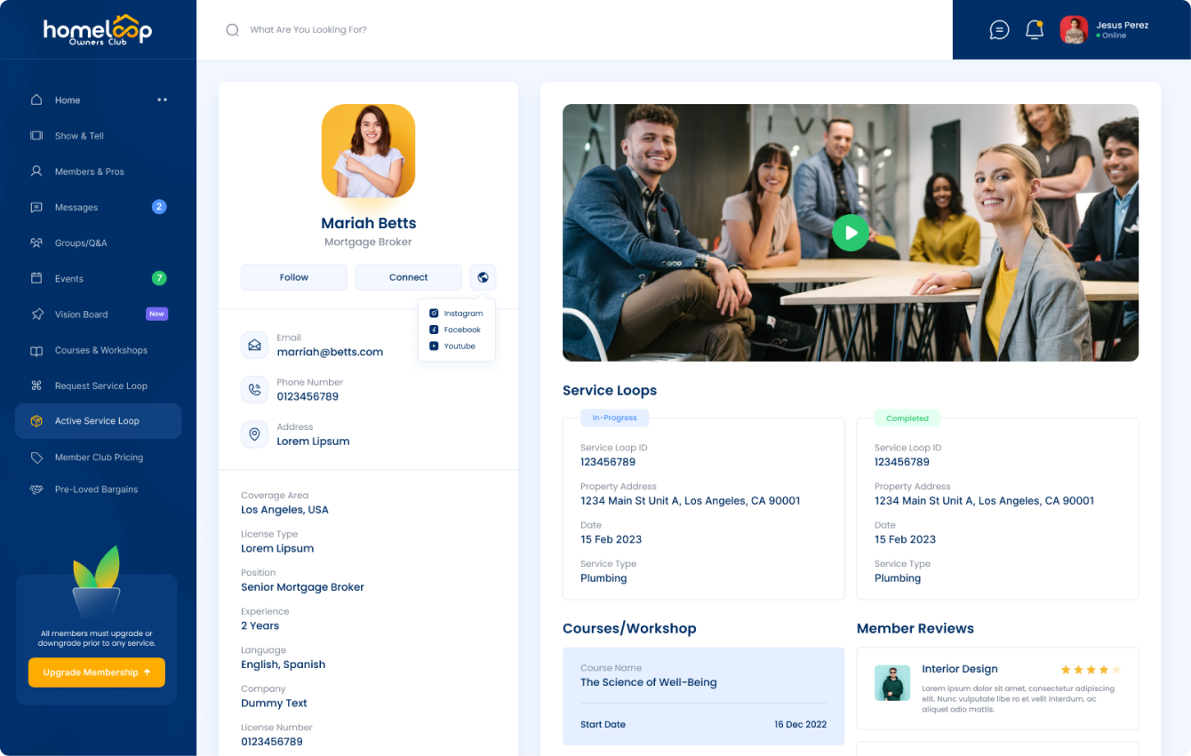1191x756 pixels.
Task: Click the Active Service Loop box icon
Action: (36, 421)
